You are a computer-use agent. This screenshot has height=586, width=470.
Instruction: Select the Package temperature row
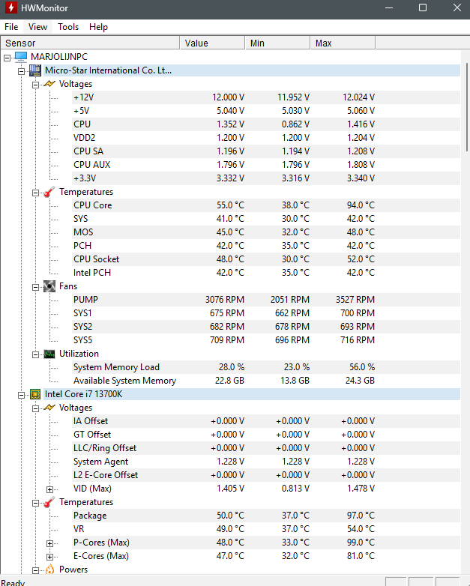coord(266,516)
